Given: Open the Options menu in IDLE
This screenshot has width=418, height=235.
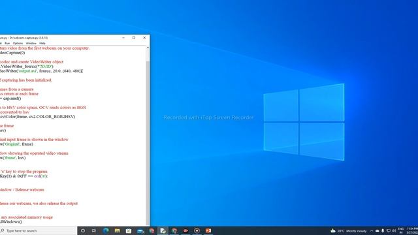Looking at the screenshot, I should (x=18, y=43).
